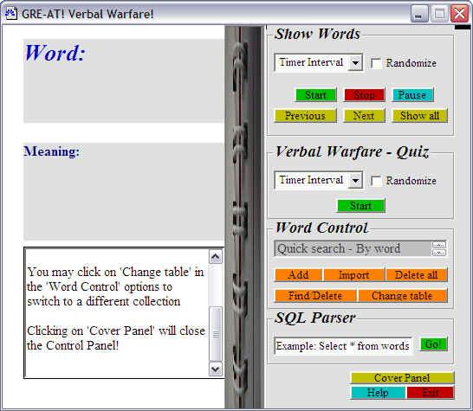
Task: Add a new word
Action: pyautogui.click(x=298, y=275)
